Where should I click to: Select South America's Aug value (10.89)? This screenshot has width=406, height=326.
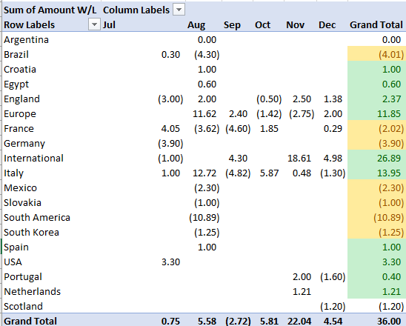coord(204,217)
